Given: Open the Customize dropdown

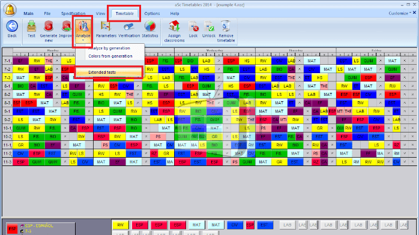Looking at the screenshot, I should click(400, 13).
